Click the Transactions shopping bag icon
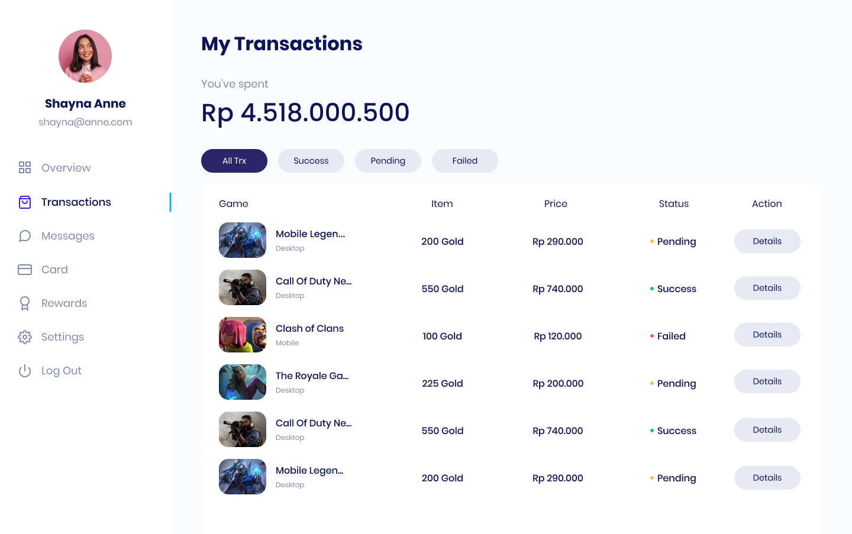 [x=25, y=202]
